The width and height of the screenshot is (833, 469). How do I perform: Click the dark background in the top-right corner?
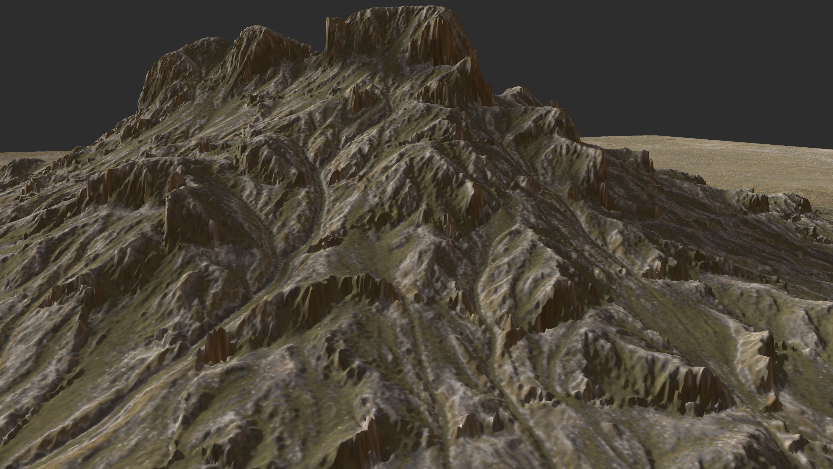(744, 48)
